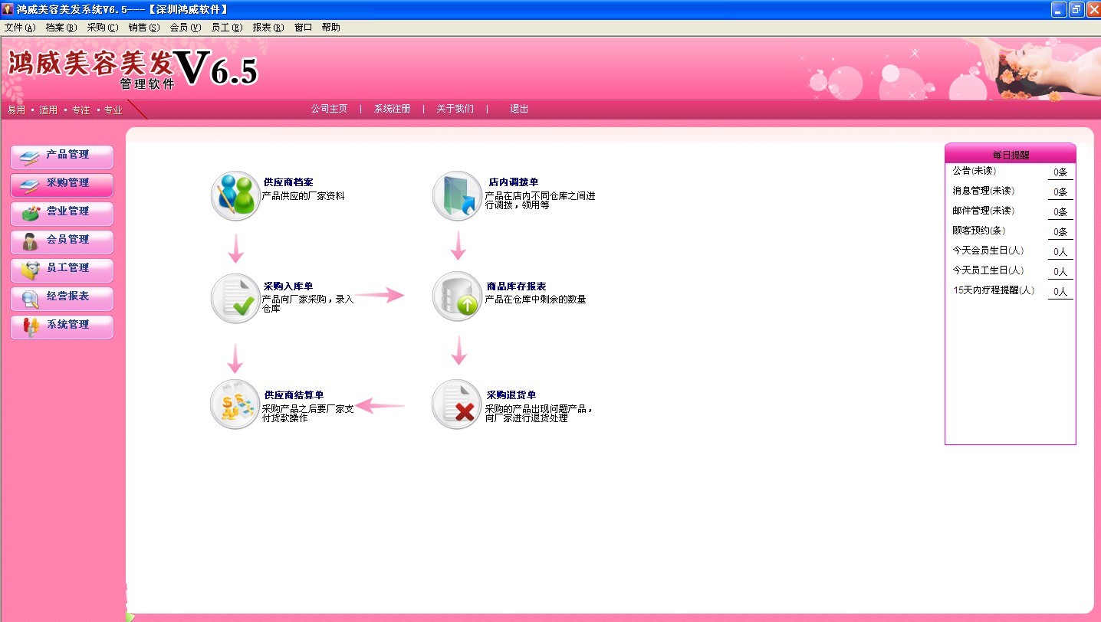Open 经营报表 sidebar section
Image resolution: width=1101 pixels, height=622 pixels.
pos(62,298)
